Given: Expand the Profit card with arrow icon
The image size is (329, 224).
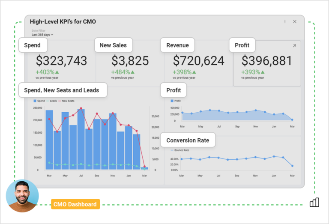Looking at the screenshot, I should [x=294, y=46].
